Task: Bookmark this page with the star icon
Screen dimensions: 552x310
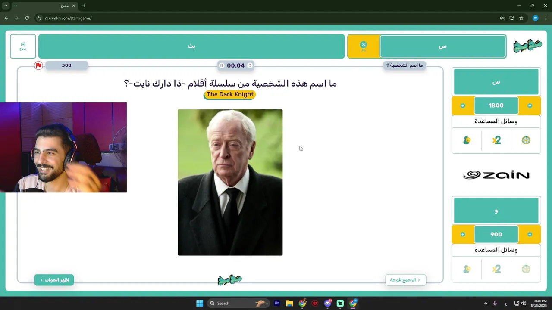Action: coord(521,18)
